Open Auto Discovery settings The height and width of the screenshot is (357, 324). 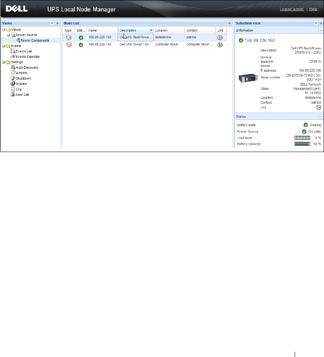point(27,68)
